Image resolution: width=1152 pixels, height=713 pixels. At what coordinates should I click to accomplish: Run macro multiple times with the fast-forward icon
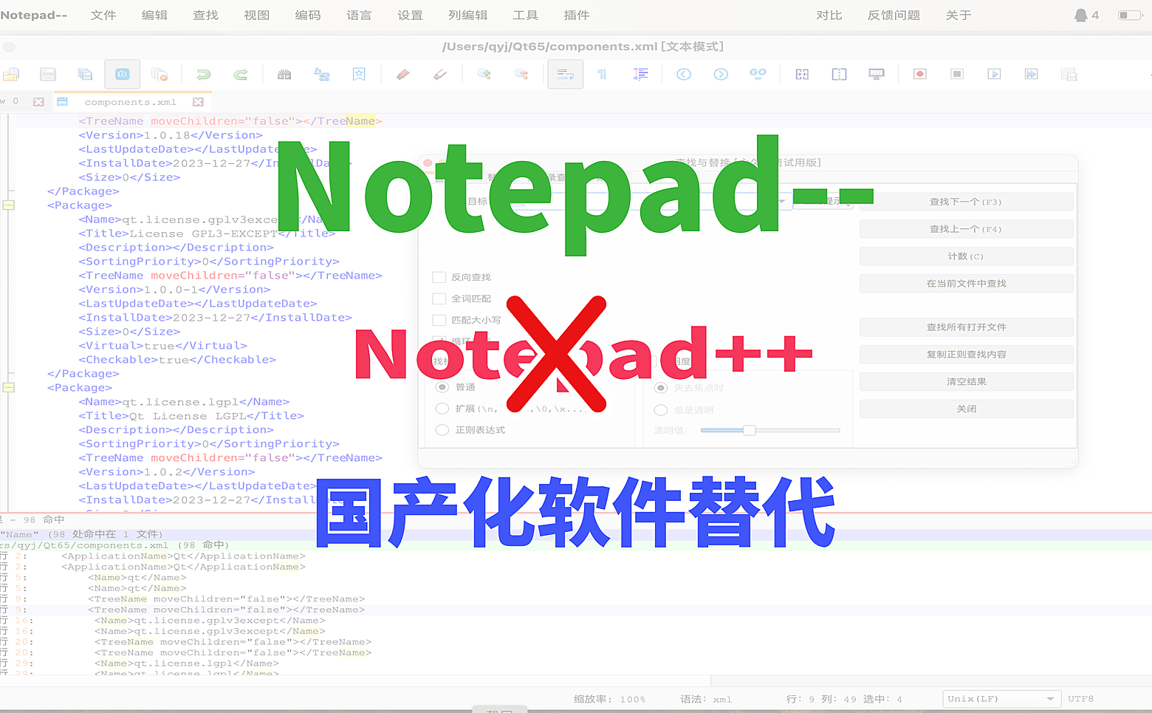tap(1031, 74)
